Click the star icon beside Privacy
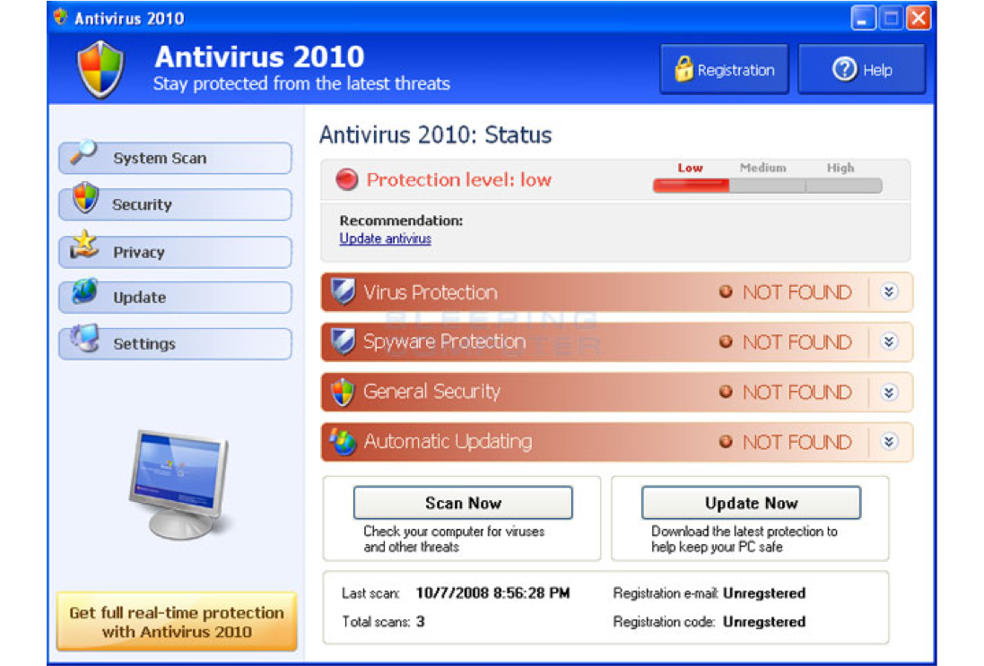The width and height of the screenshot is (984, 666). [x=84, y=246]
